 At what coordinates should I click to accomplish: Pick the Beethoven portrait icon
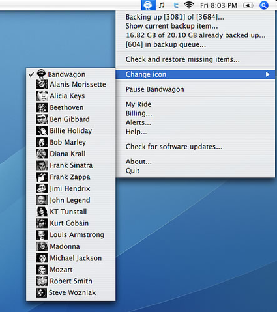42,107
